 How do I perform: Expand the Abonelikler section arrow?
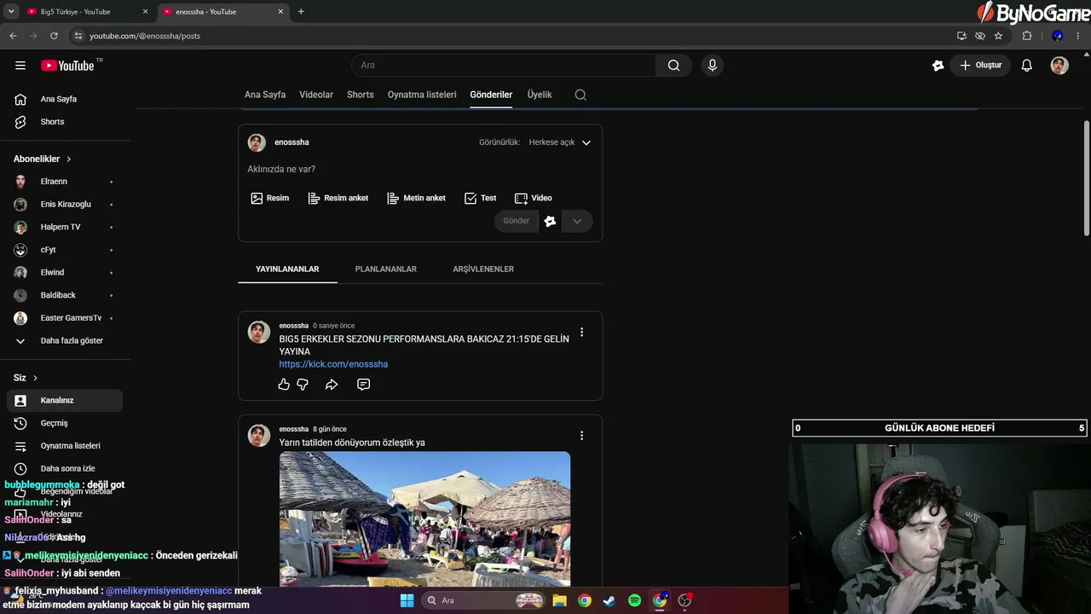click(69, 159)
